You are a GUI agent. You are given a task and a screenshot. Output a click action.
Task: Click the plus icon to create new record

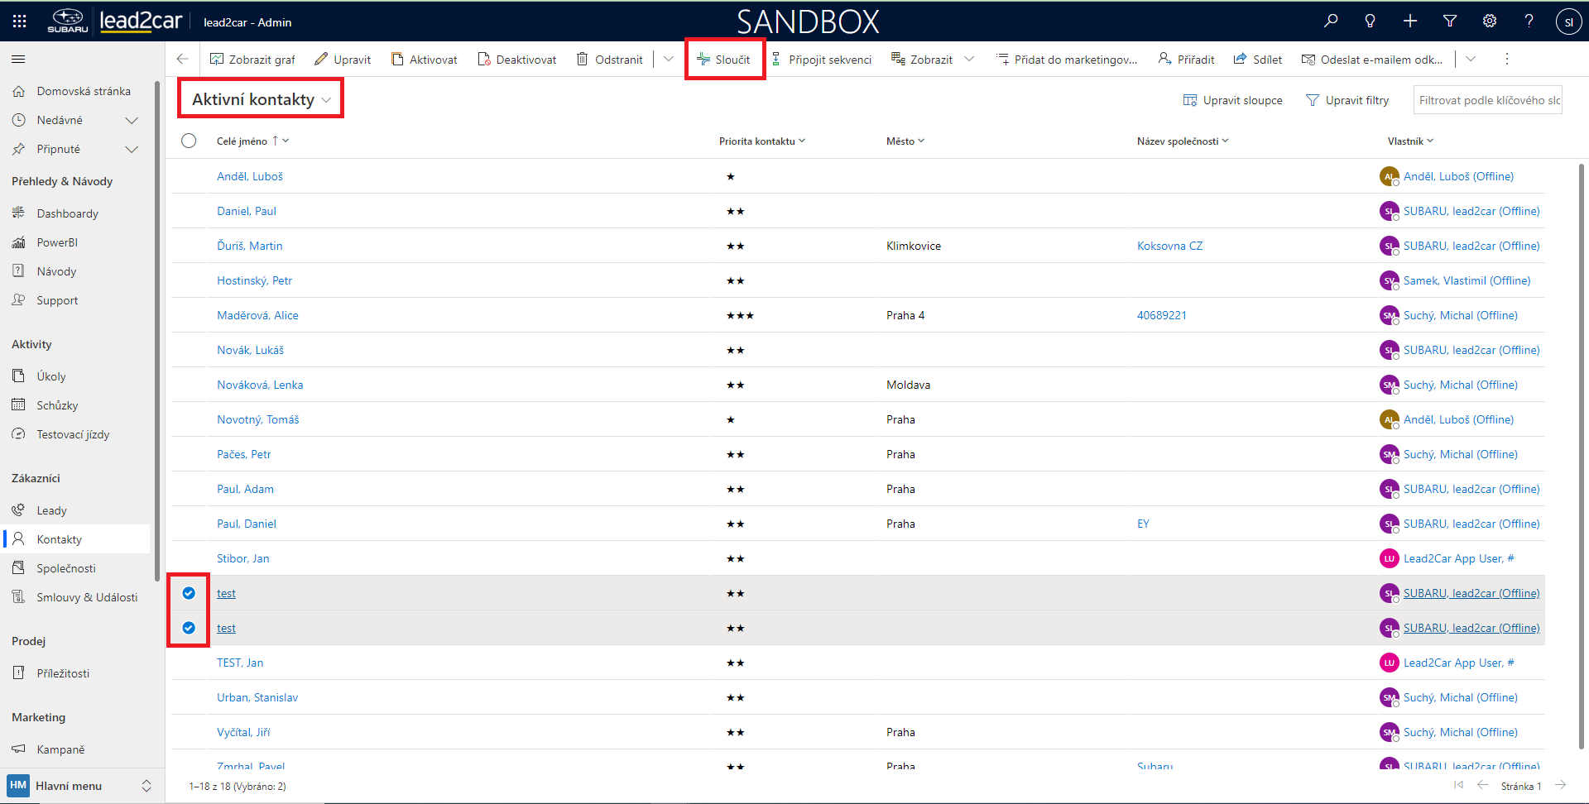click(1410, 22)
